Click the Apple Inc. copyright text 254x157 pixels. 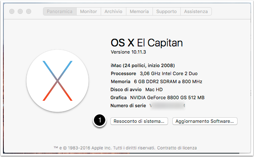click(x=104, y=148)
